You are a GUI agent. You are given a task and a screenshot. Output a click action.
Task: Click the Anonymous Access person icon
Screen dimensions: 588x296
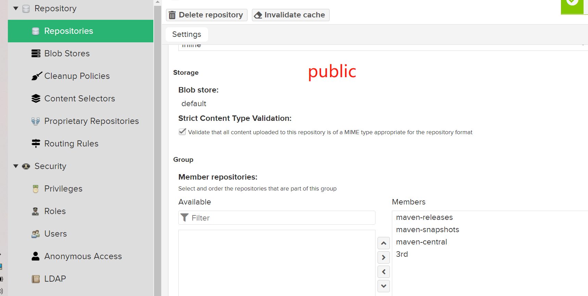(36, 256)
